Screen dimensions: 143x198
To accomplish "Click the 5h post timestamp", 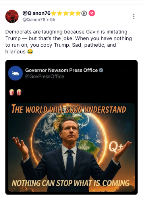I will 53,20.
